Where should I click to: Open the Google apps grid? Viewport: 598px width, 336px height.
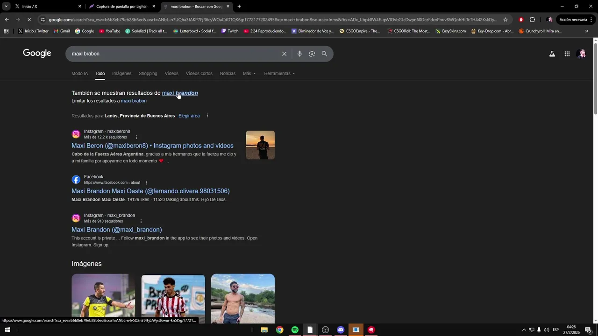[567, 54]
